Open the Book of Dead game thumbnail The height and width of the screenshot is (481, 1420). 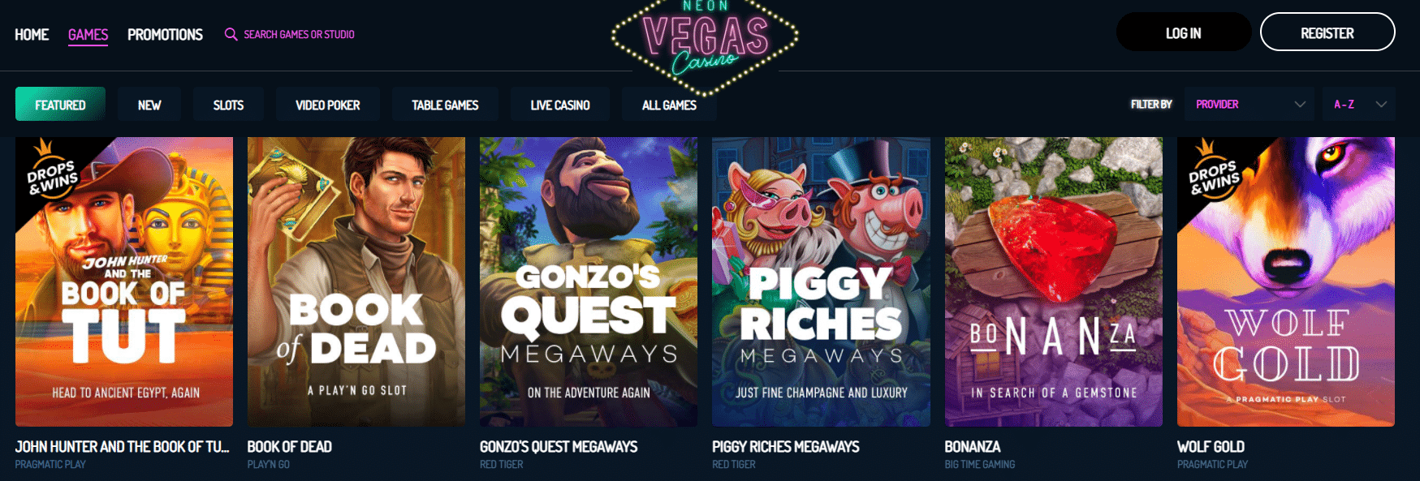point(356,281)
